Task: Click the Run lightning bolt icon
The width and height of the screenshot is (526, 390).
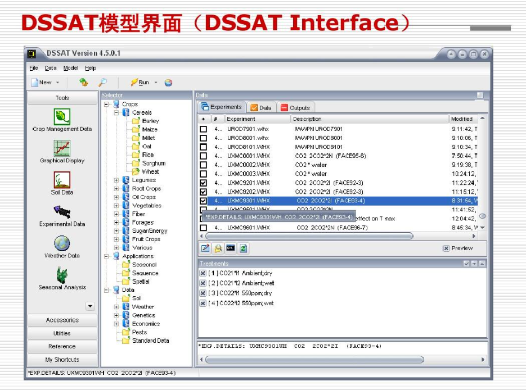Action: click(x=134, y=82)
